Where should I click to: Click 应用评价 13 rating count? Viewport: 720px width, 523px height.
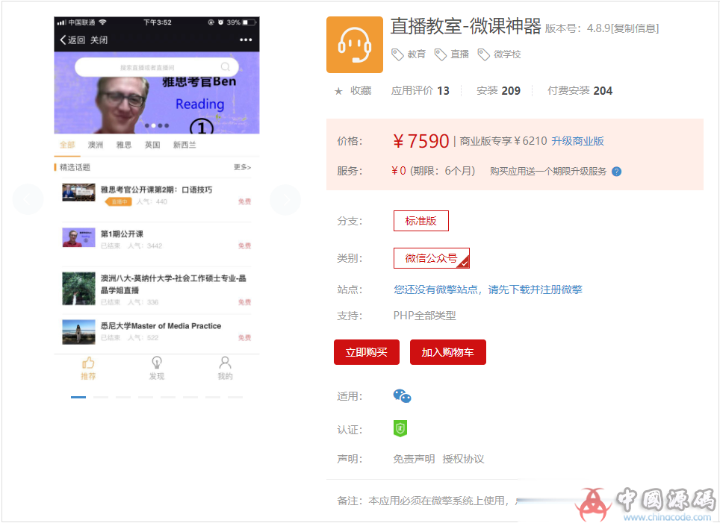point(420,91)
